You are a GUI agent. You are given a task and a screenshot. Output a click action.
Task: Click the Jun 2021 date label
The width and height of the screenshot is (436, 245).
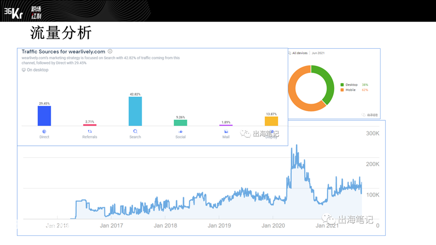[x=318, y=53]
